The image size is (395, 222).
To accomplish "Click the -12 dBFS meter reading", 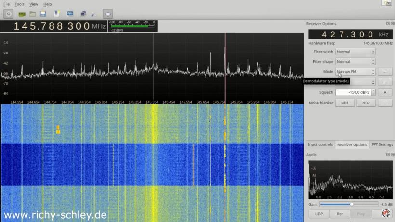I will 117,30.
